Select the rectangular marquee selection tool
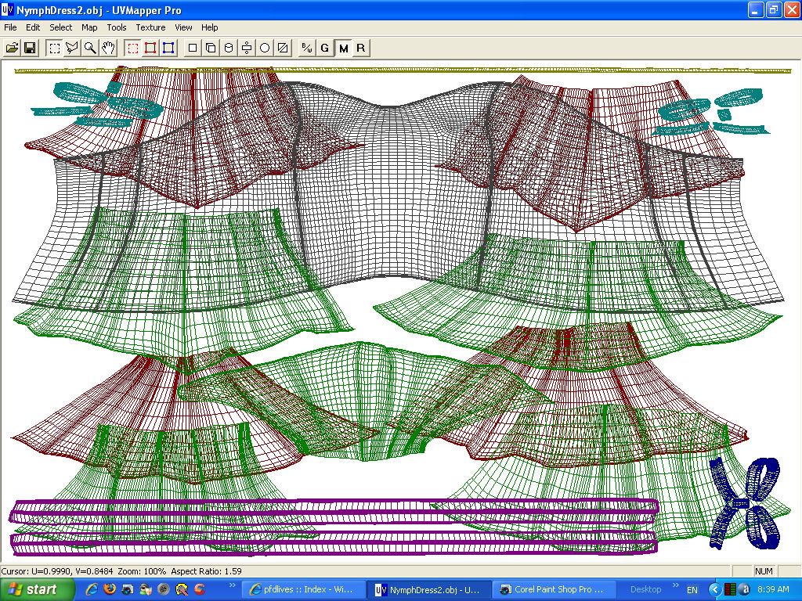This screenshot has width=802, height=601. [54, 48]
